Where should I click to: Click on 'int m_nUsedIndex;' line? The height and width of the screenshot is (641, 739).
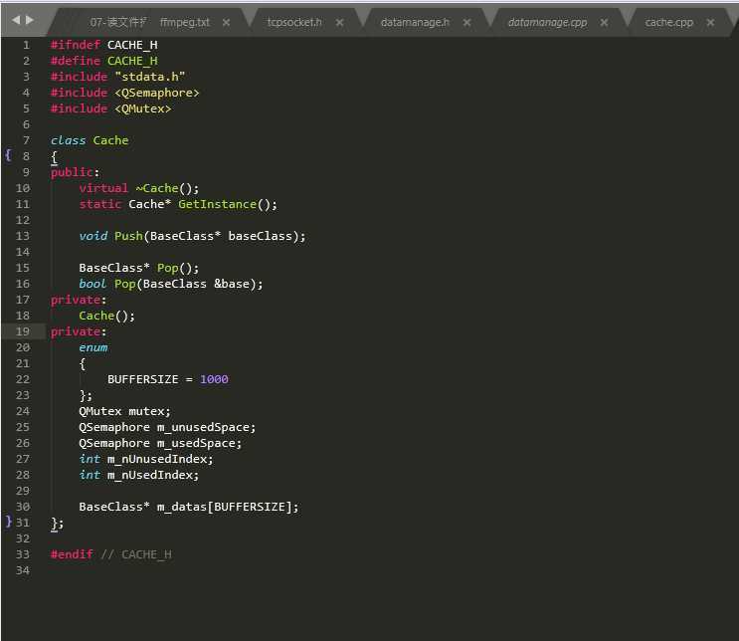point(139,475)
